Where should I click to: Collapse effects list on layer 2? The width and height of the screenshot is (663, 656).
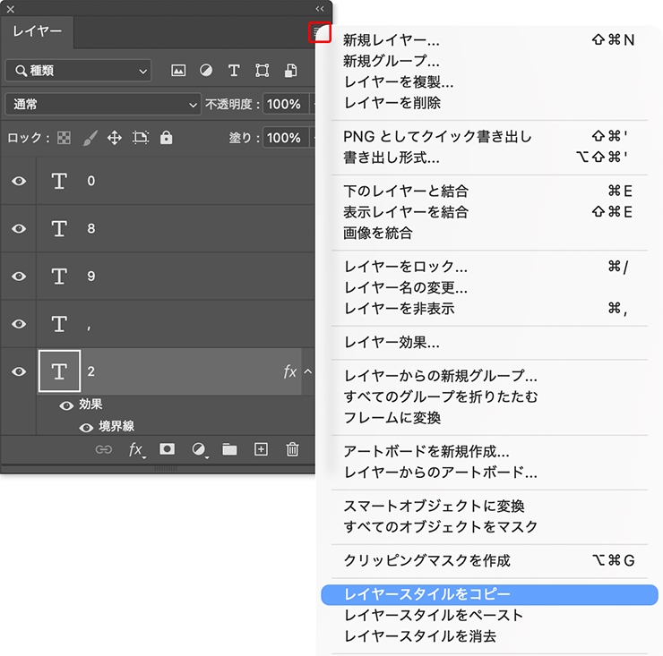[x=307, y=371]
